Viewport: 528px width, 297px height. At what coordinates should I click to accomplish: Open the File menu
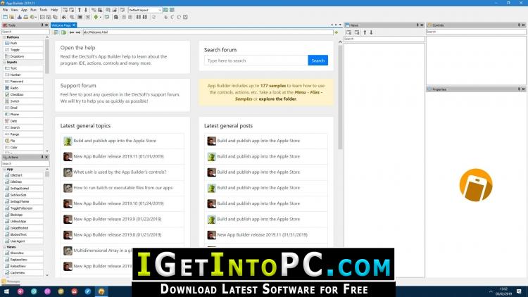pos(5,10)
